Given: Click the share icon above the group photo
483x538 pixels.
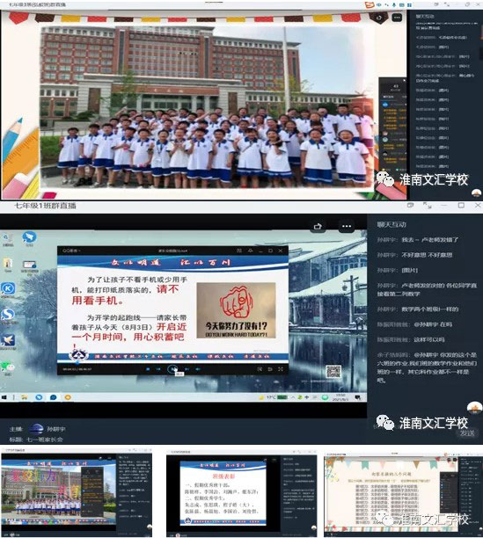Looking at the screenshot, I should 378,18.
